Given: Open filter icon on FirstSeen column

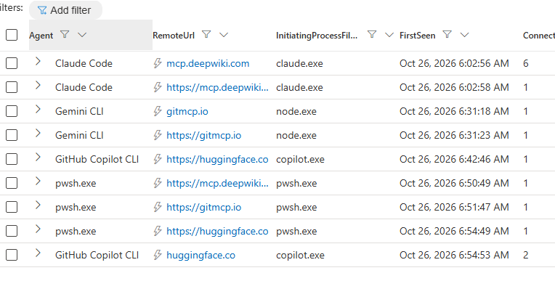Looking at the screenshot, I should 447,34.
